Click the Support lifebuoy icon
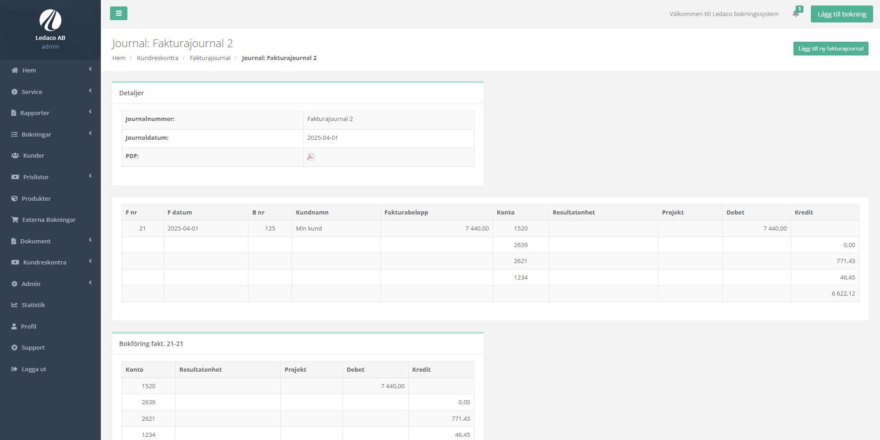The height and width of the screenshot is (440, 880). (15, 347)
